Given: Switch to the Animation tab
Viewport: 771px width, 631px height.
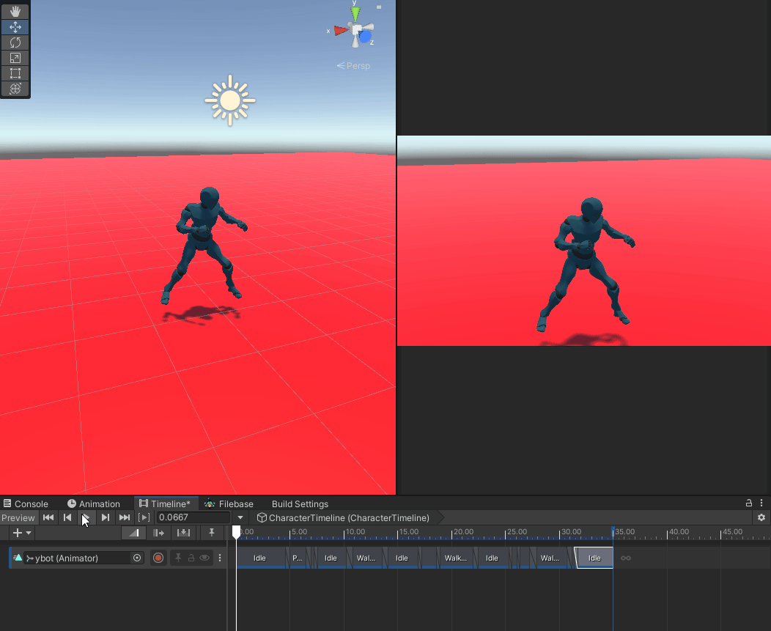Looking at the screenshot, I should 99,503.
